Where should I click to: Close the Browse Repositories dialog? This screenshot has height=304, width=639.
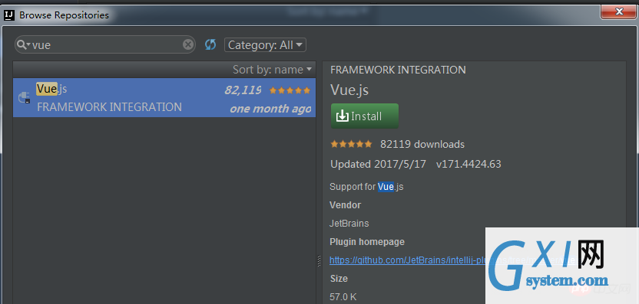pyautogui.click(x=620, y=11)
